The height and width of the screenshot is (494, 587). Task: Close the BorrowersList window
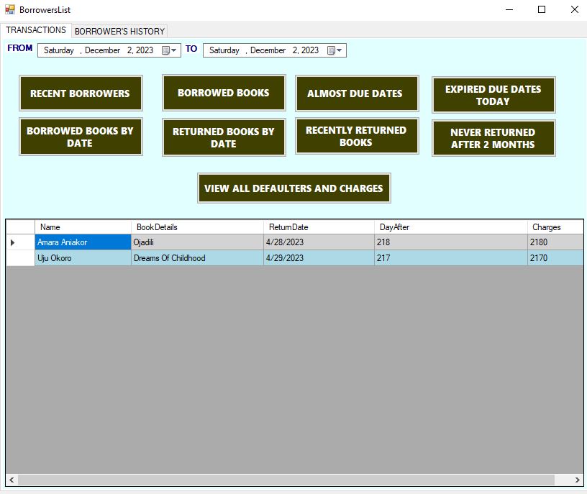tap(574, 10)
